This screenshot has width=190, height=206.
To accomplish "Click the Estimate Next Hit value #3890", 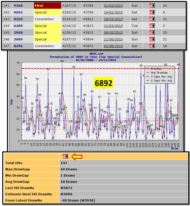I will (66, 194).
